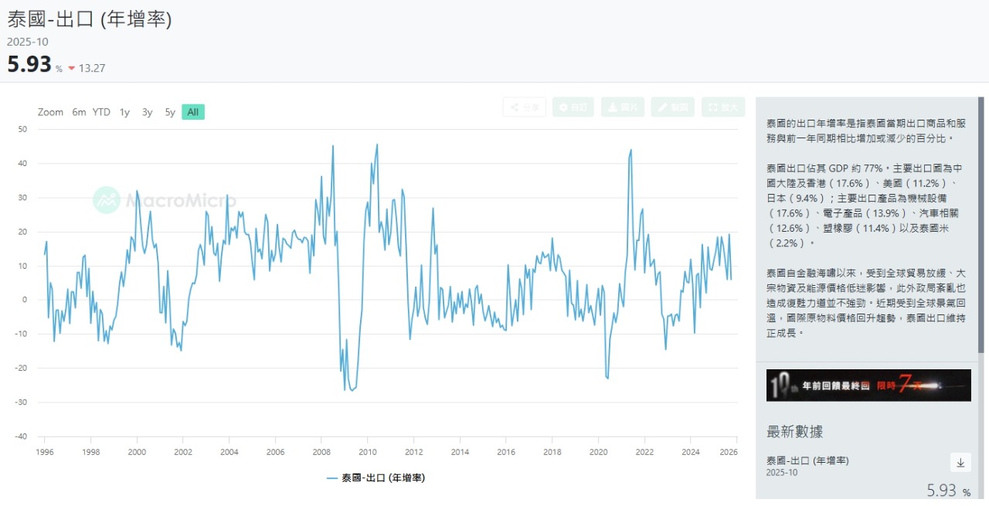This screenshot has height=506, width=989.
Task: Click the Zoom label
Action: click(50, 112)
